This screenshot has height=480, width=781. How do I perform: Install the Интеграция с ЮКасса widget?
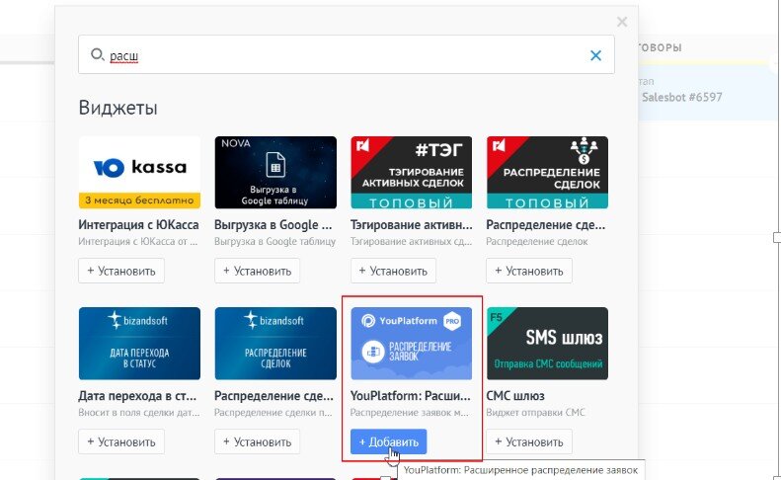click(x=121, y=271)
